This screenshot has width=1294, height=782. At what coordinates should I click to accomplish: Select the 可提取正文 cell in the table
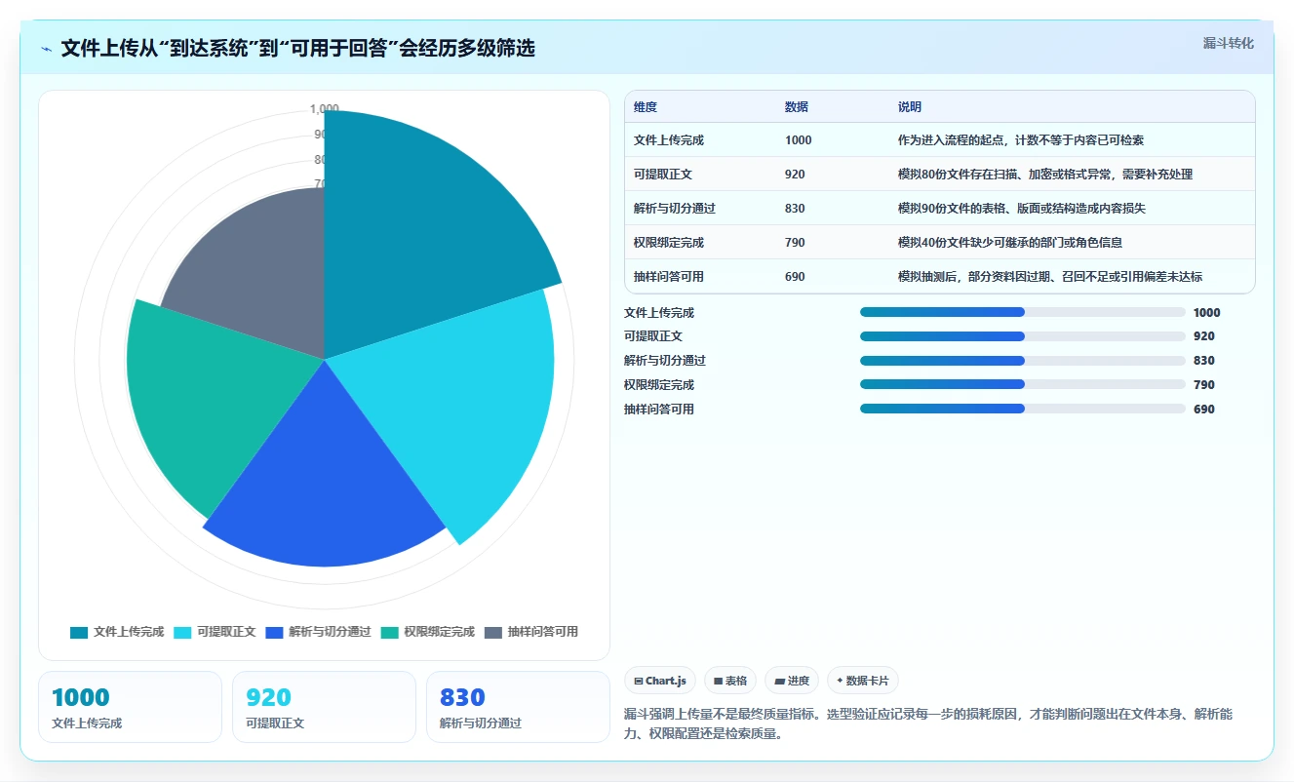pyautogui.click(x=663, y=175)
